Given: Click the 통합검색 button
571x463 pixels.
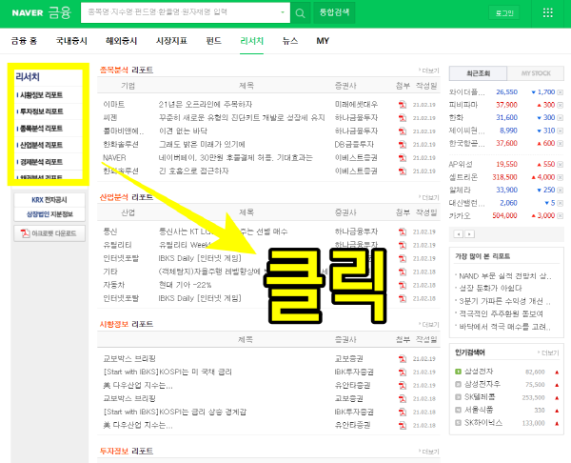Looking at the screenshot, I should 334,12.
